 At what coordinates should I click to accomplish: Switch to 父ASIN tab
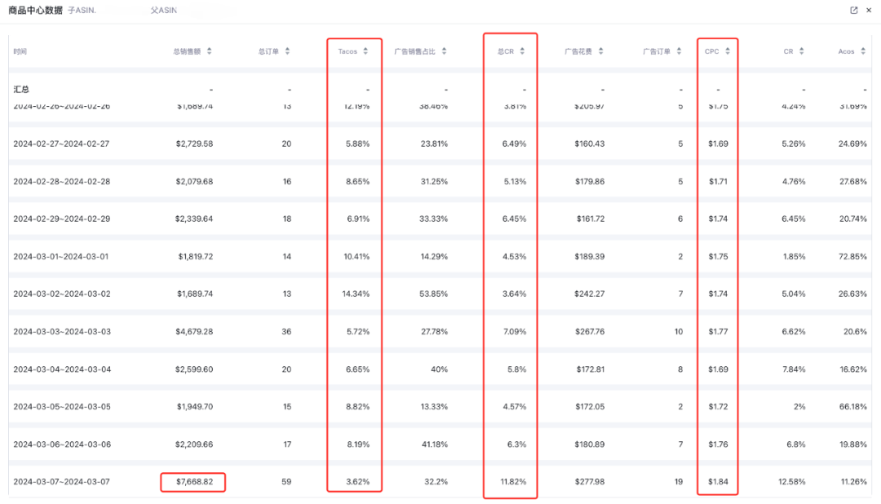(163, 10)
